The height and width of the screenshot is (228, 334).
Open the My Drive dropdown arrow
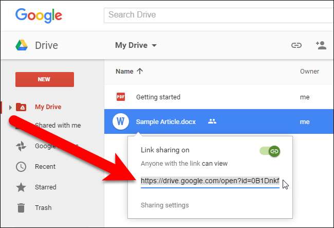click(154, 45)
